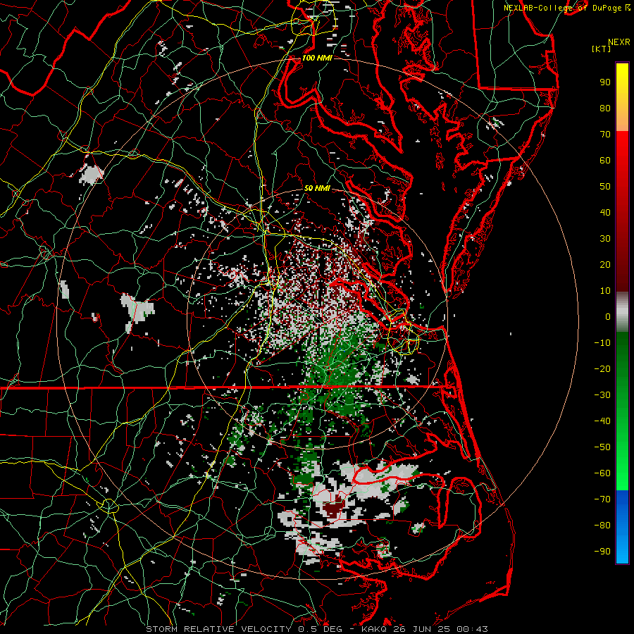
Task: Click the 00:43 timestamp text
Action: click(x=473, y=629)
